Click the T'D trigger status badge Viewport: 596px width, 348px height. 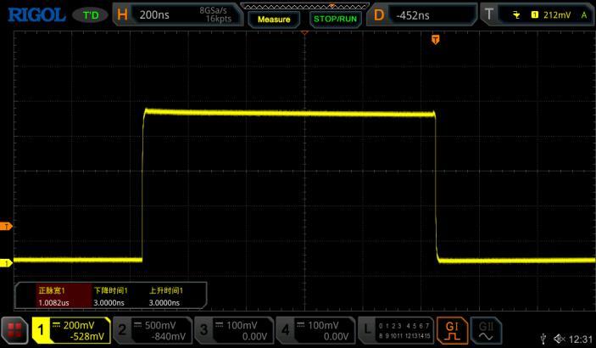(89, 15)
